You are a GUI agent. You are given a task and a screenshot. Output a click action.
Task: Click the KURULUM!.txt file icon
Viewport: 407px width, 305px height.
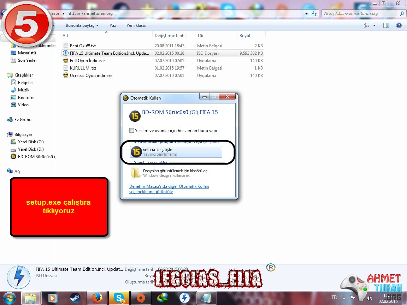(x=66, y=68)
